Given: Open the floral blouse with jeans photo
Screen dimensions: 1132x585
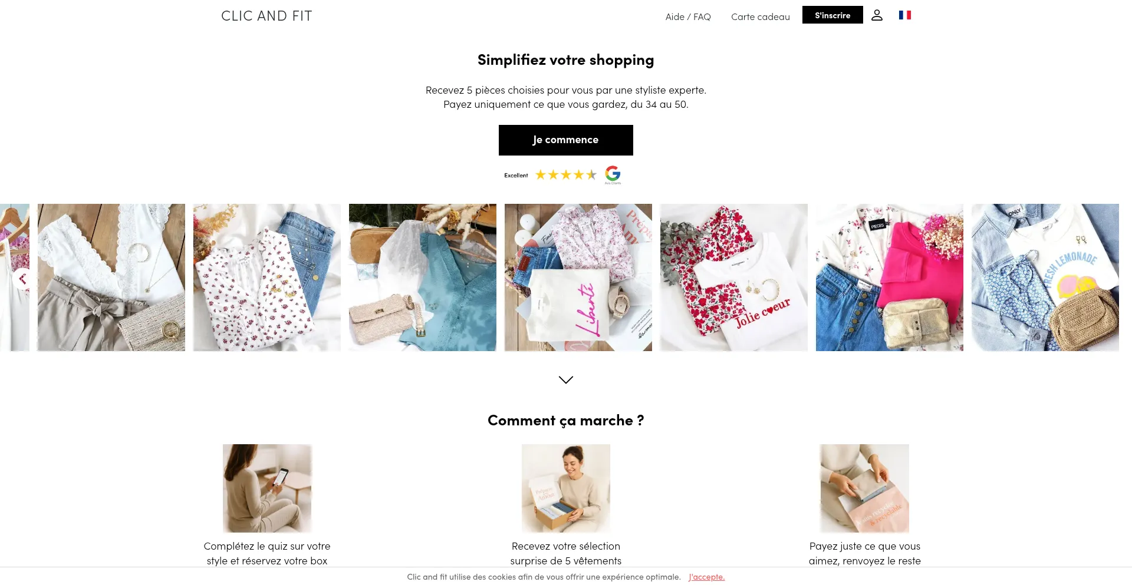Looking at the screenshot, I should [x=267, y=277].
